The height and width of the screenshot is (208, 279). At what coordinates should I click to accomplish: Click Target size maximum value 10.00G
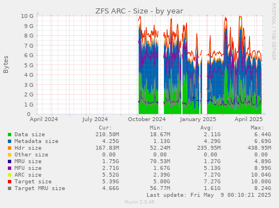point(261,182)
